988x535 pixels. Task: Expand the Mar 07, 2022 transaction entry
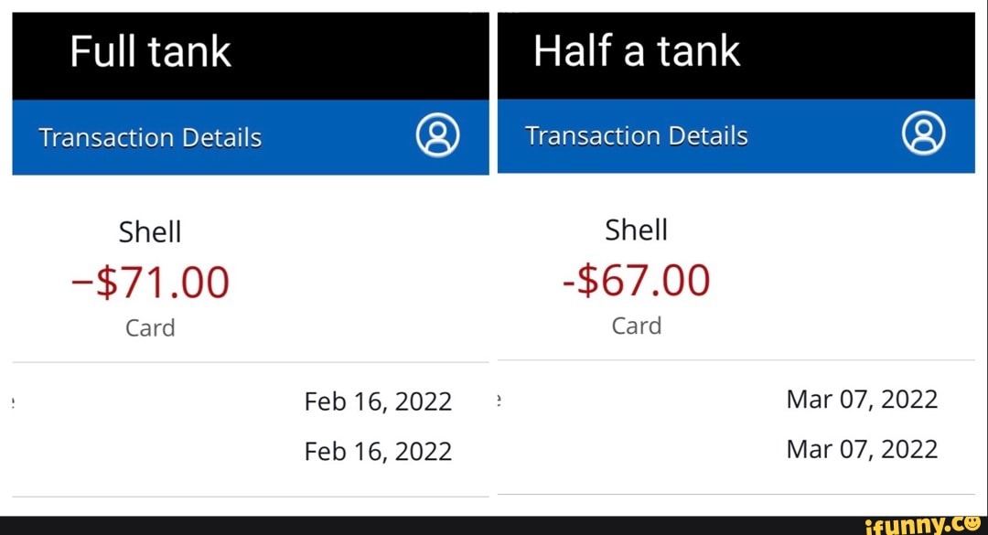(x=861, y=399)
